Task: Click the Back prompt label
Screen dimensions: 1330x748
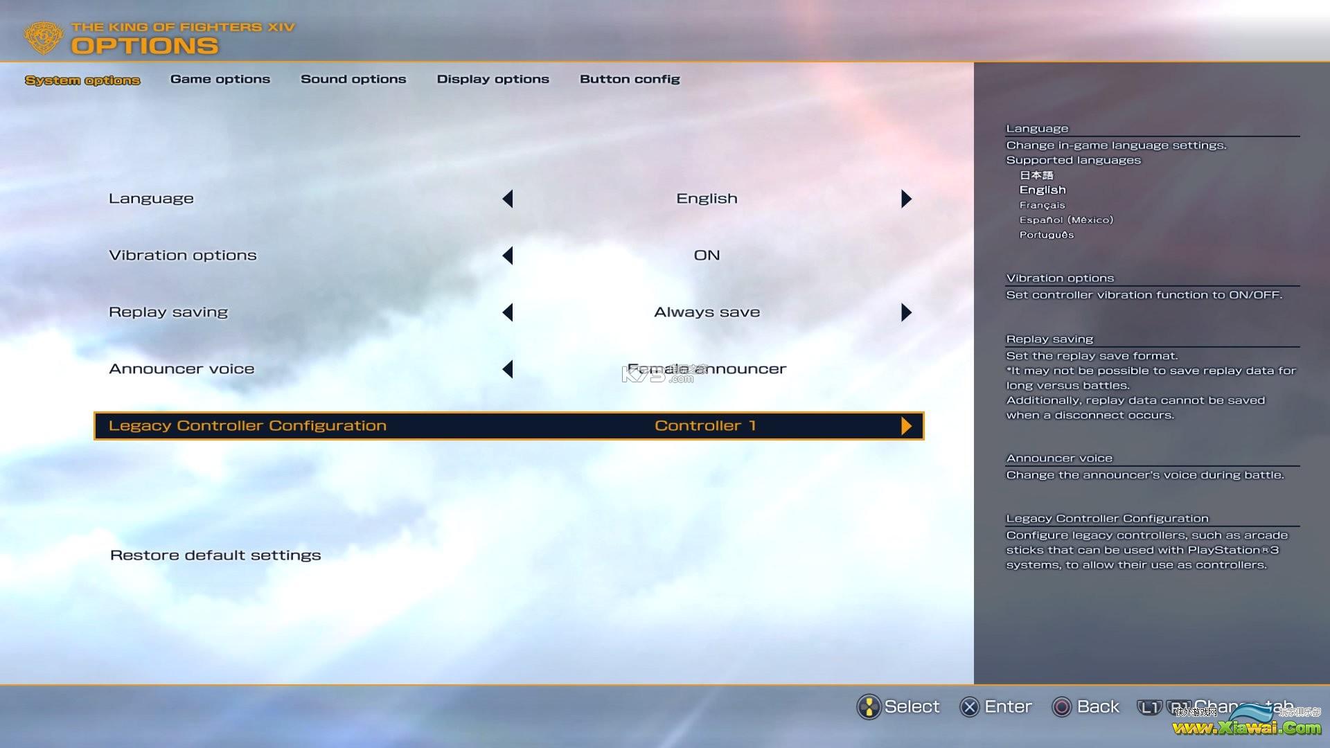Action: tap(1098, 707)
